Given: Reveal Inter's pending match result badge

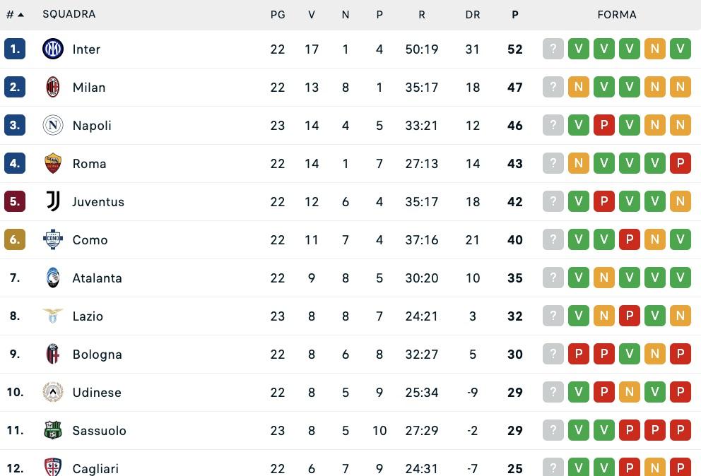Looking at the screenshot, I should pyautogui.click(x=553, y=49).
